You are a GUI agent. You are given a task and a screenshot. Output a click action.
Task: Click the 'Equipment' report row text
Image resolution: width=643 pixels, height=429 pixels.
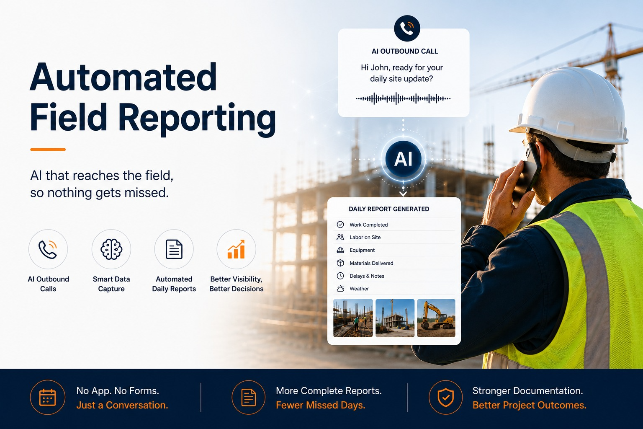coord(362,250)
